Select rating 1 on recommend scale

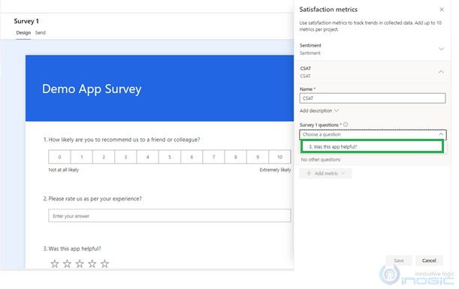[x=82, y=157]
